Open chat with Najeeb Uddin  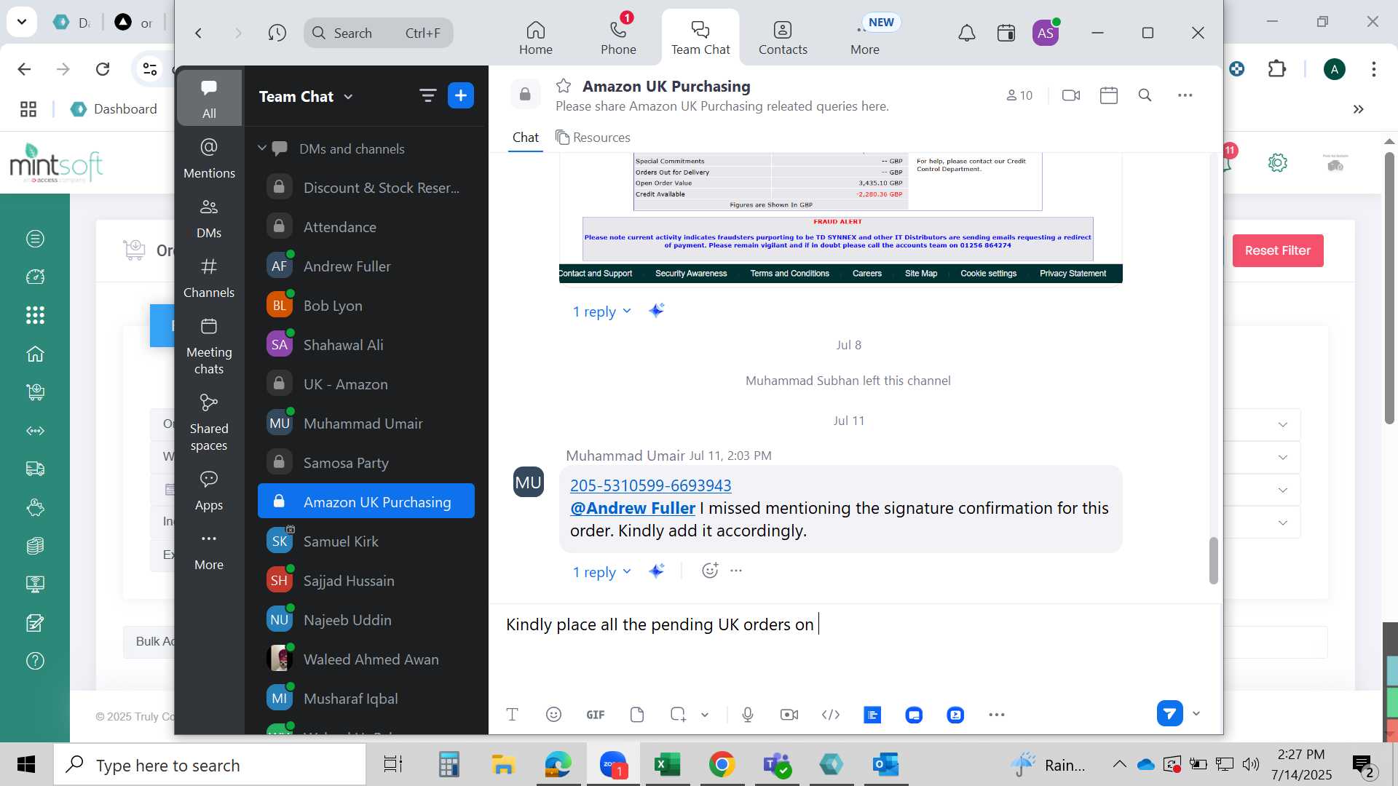(x=366, y=619)
